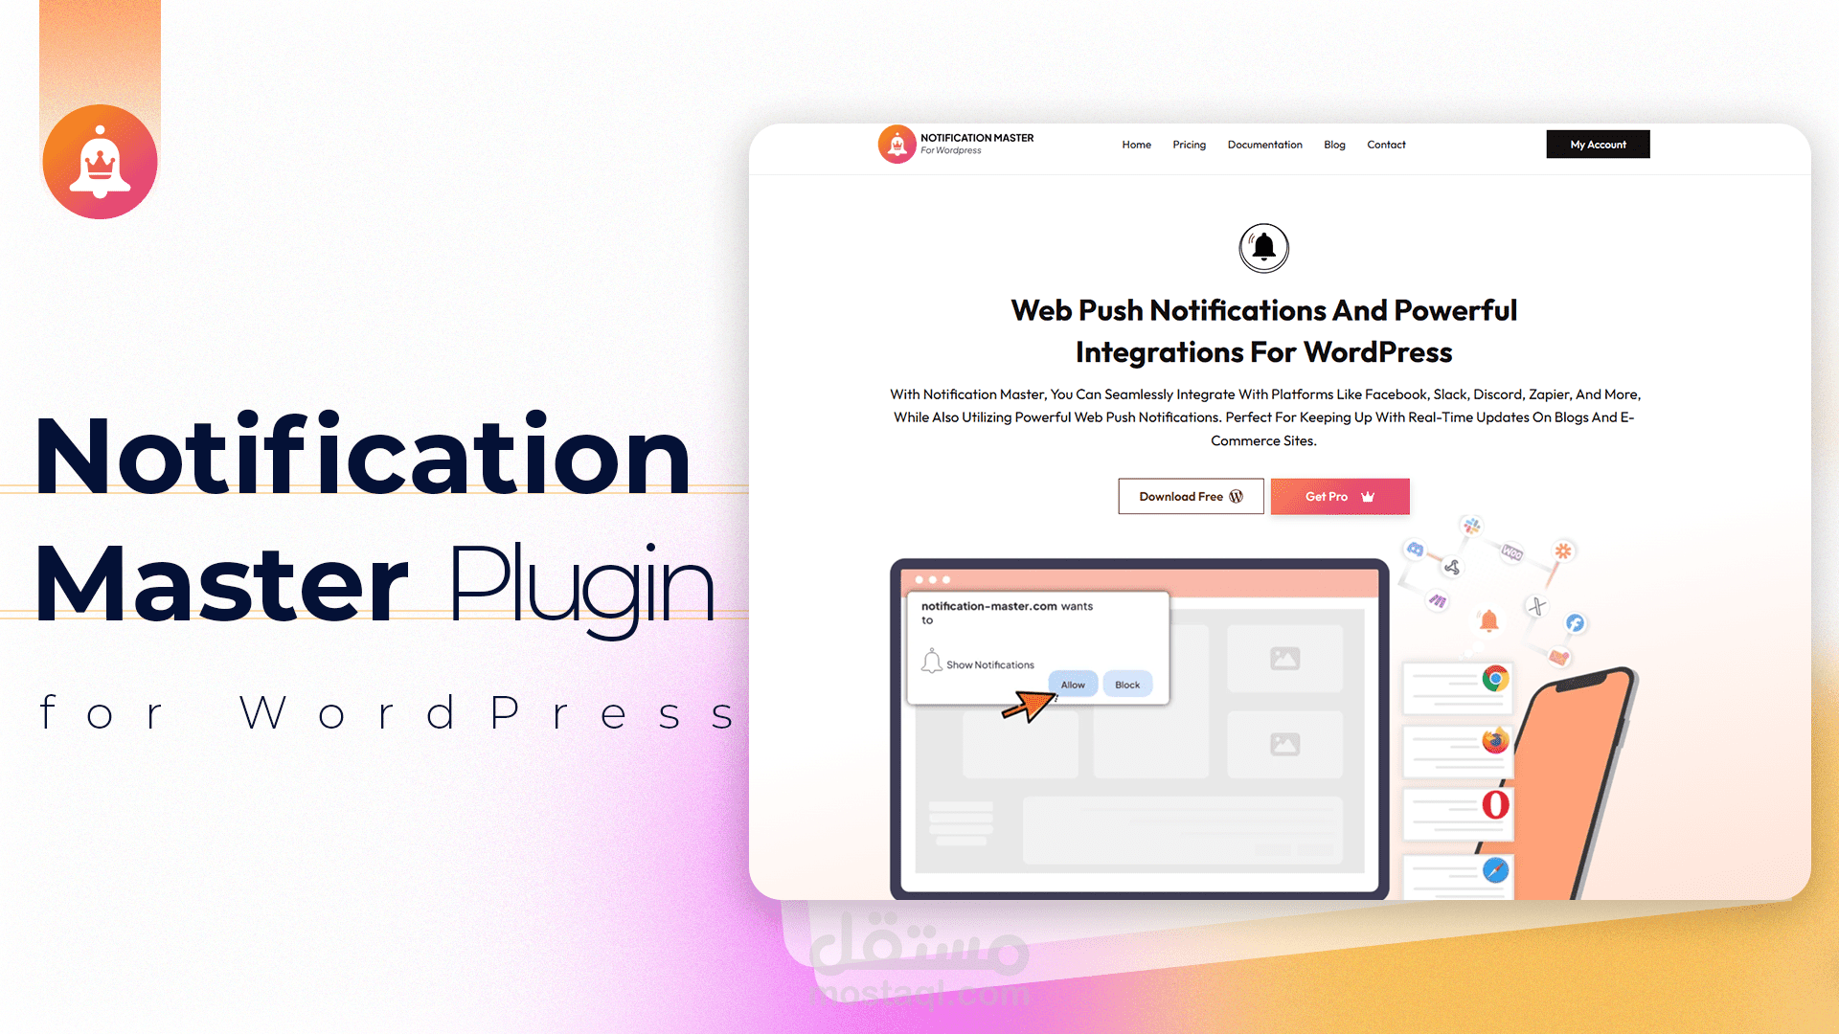Click the bell notification icon

point(1261,246)
